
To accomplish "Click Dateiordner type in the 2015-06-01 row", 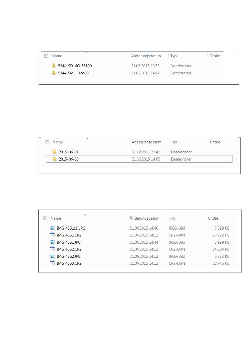I will pyautogui.click(x=181, y=152).
